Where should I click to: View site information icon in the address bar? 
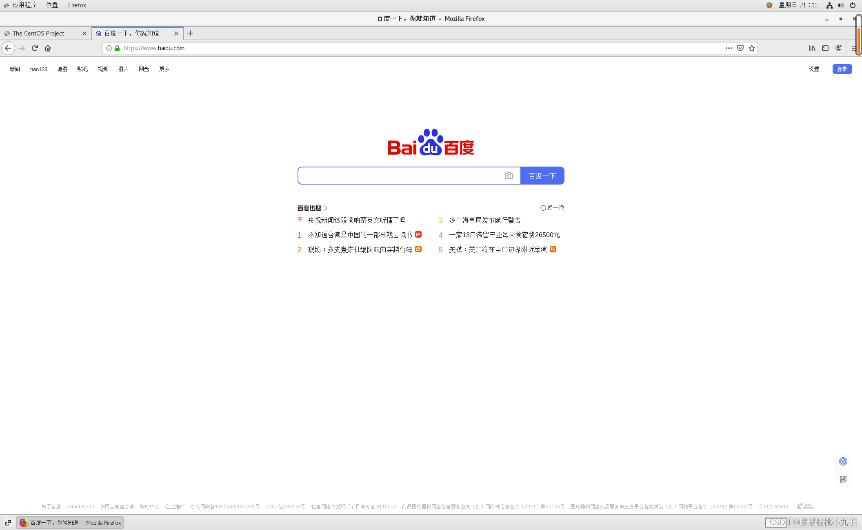click(109, 48)
